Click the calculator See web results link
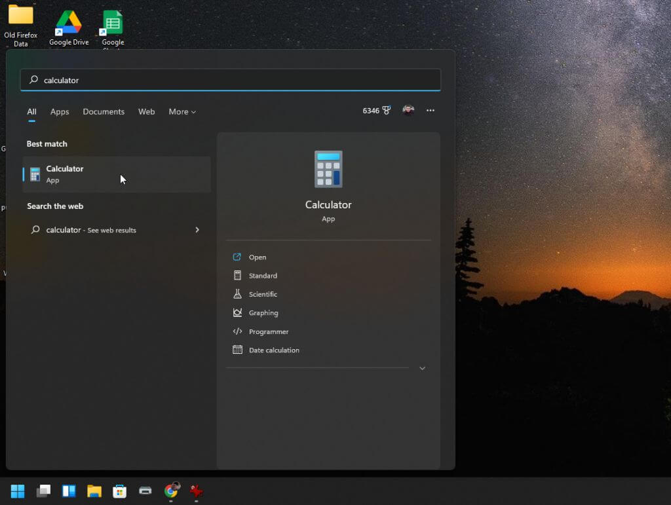The image size is (671, 505). point(92,231)
